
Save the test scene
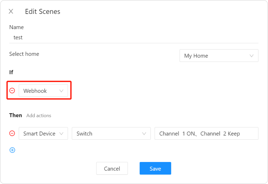(x=155, y=168)
